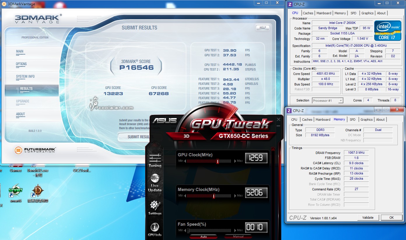Switch GPU Tweak to 3D mode tab

[187, 136]
